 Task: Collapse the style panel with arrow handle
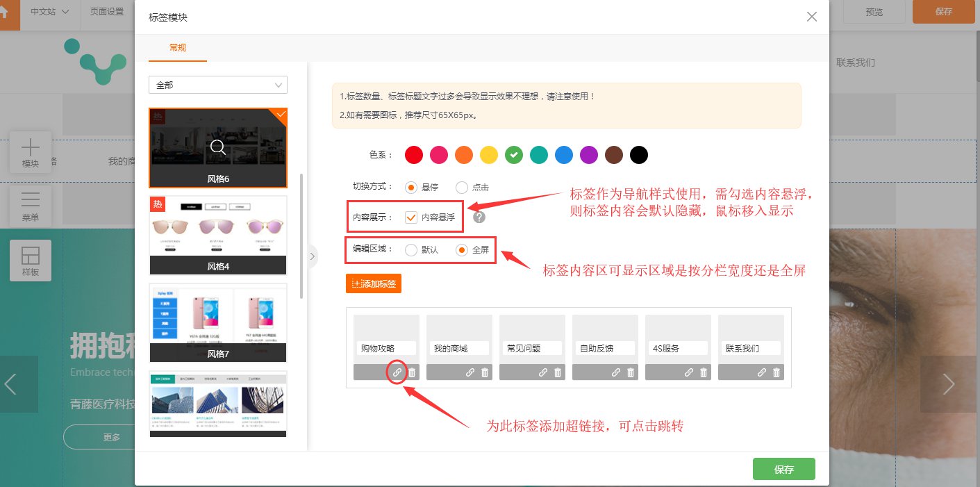tap(312, 256)
